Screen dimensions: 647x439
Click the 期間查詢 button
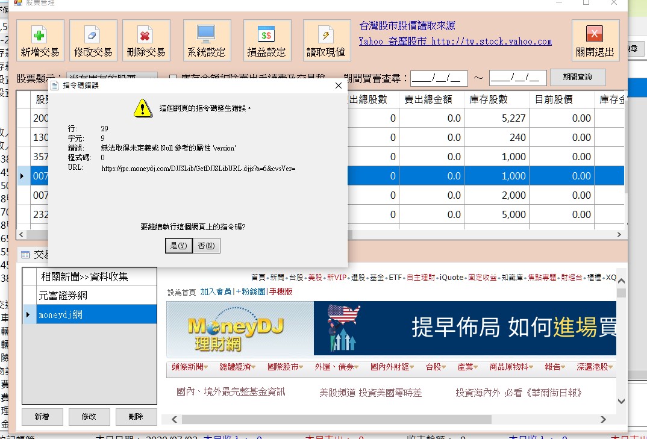[578, 77]
